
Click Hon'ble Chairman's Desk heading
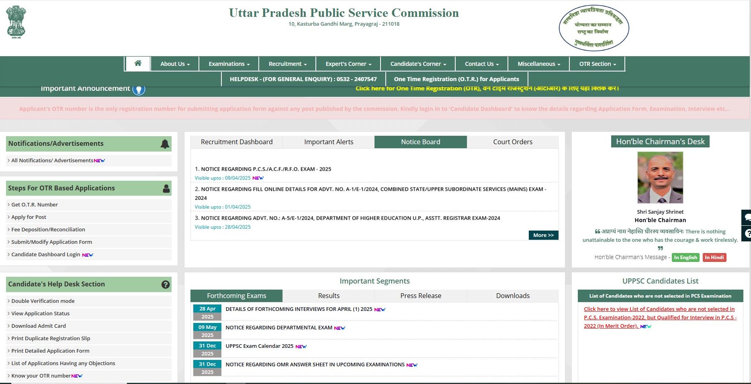coord(660,141)
